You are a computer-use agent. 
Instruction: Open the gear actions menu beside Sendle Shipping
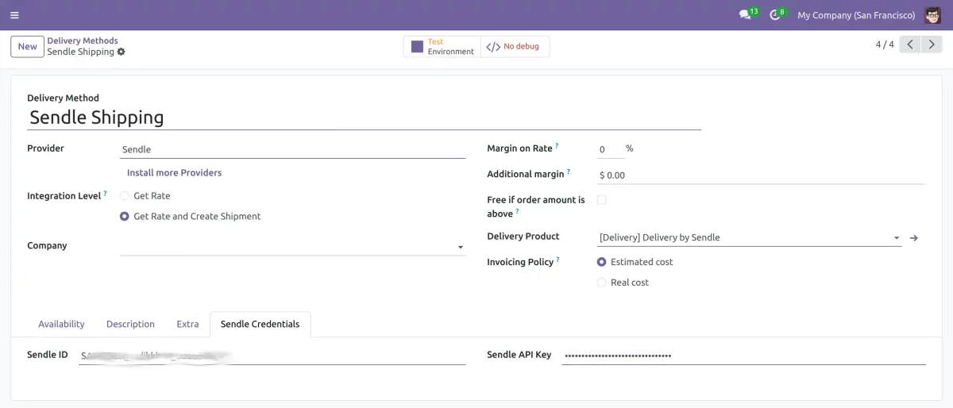[x=122, y=52]
